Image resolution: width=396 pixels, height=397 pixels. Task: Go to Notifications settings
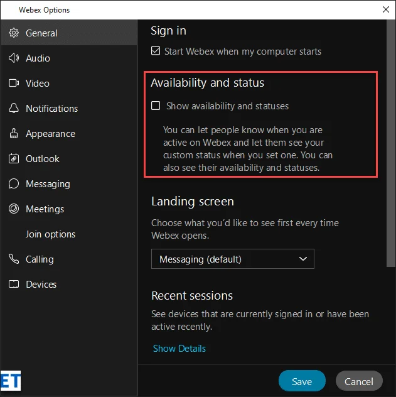(69, 109)
